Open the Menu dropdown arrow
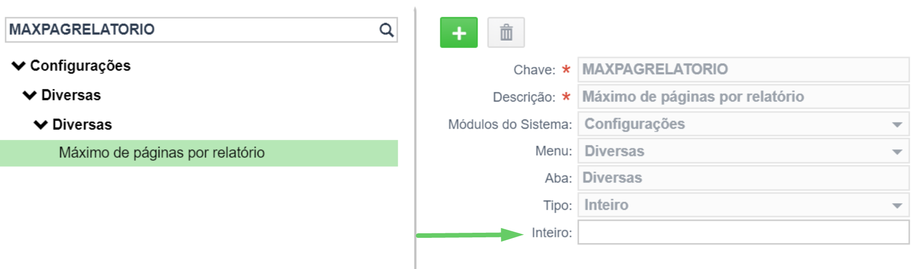 point(897,152)
